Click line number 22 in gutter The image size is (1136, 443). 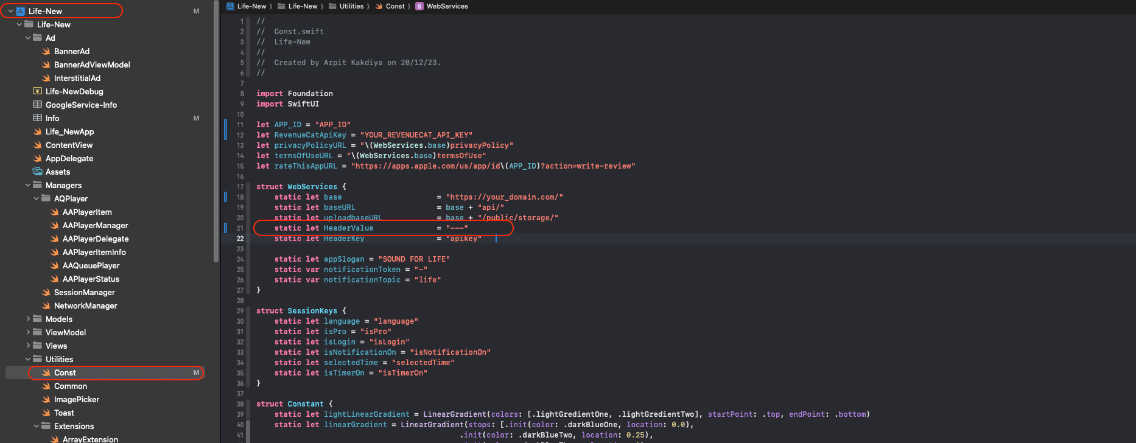pos(240,239)
